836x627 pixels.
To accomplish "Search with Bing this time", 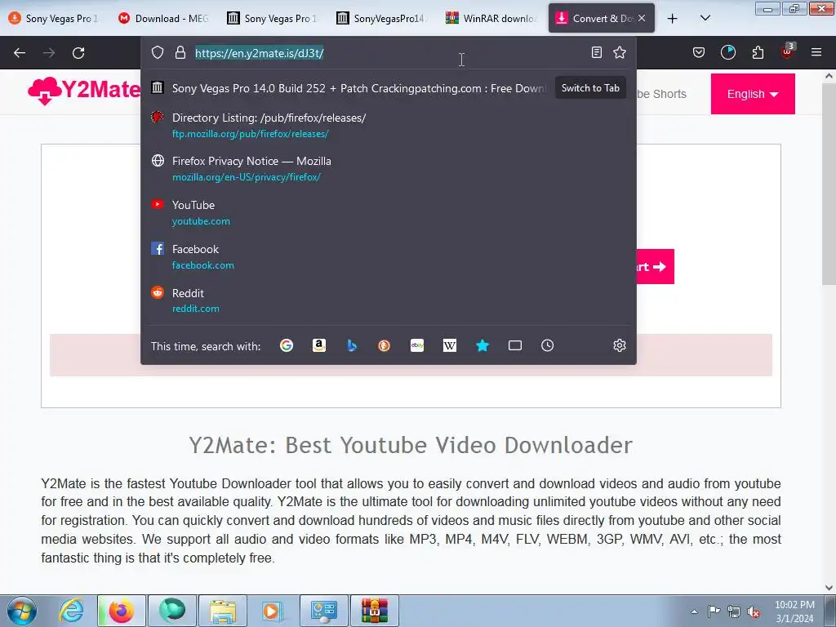I will point(352,345).
